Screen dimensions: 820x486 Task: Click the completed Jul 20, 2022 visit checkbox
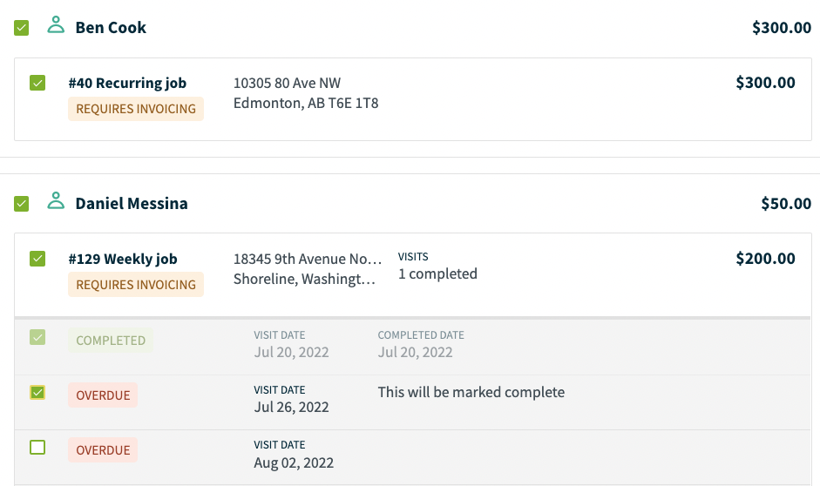tap(37, 337)
